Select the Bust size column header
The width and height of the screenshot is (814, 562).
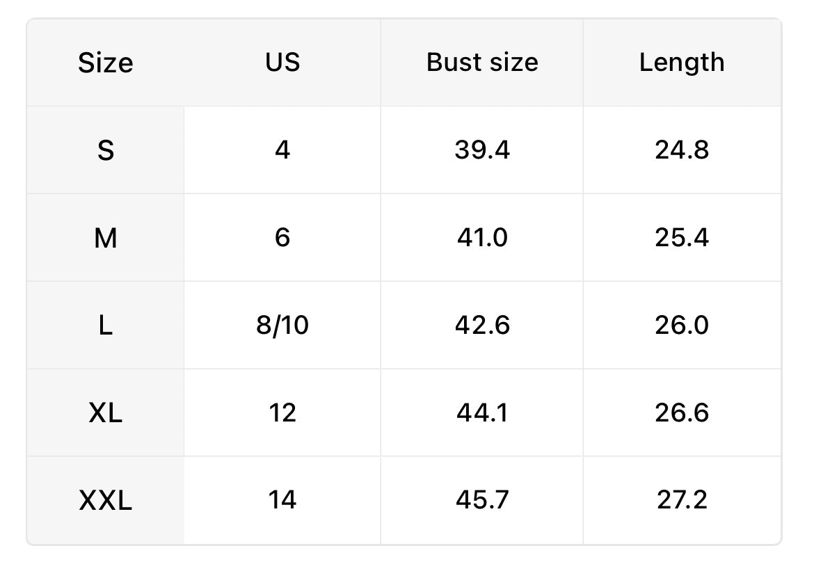[482, 62]
